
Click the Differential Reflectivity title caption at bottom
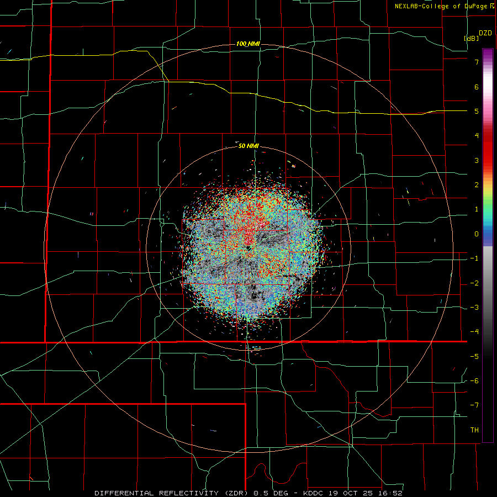pos(248,493)
